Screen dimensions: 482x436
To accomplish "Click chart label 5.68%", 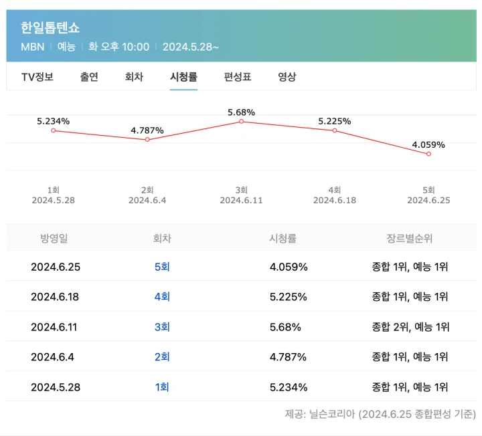I will coord(241,112).
